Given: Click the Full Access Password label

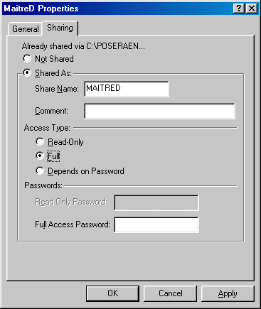Looking at the screenshot, I should click(x=73, y=224).
